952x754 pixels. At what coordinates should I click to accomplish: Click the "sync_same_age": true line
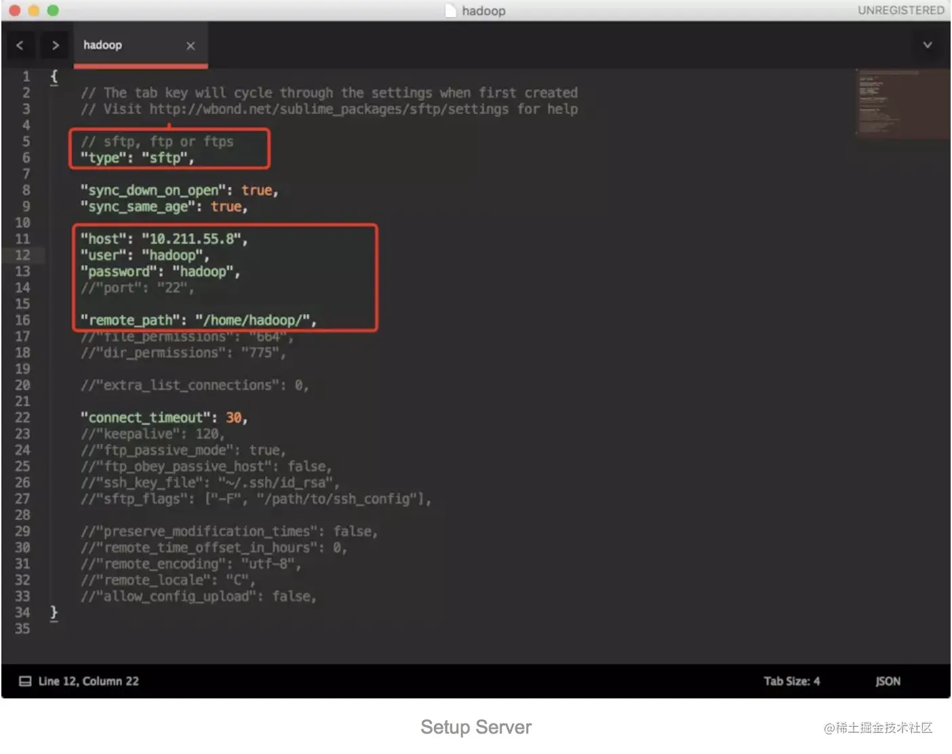pos(163,207)
